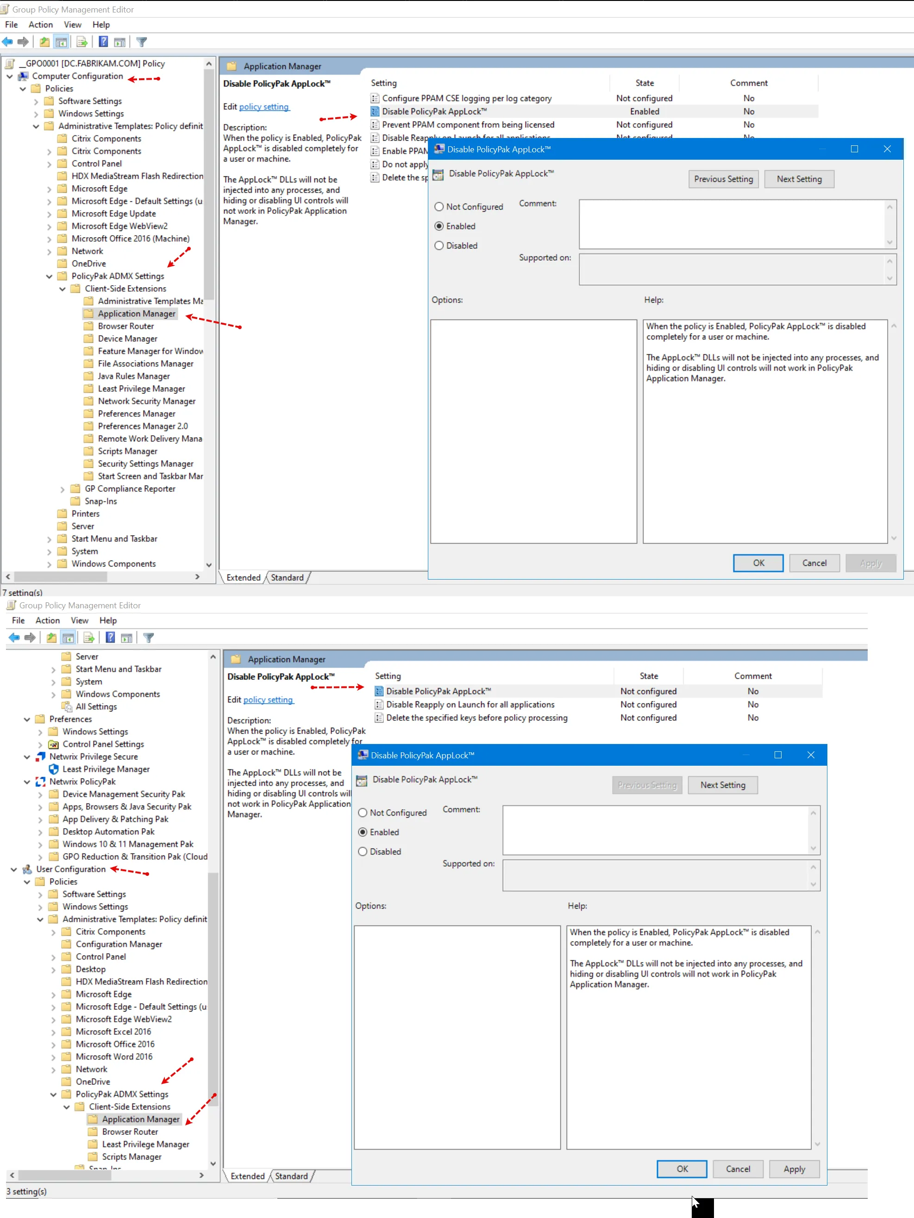Screen dimensions: 914x1218
Task: Select the Prevent PPAM component from being licensed setting
Action: click(468, 125)
